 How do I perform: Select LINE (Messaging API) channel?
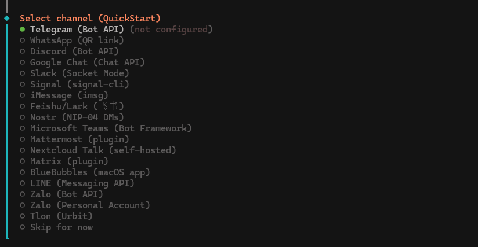(82, 183)
